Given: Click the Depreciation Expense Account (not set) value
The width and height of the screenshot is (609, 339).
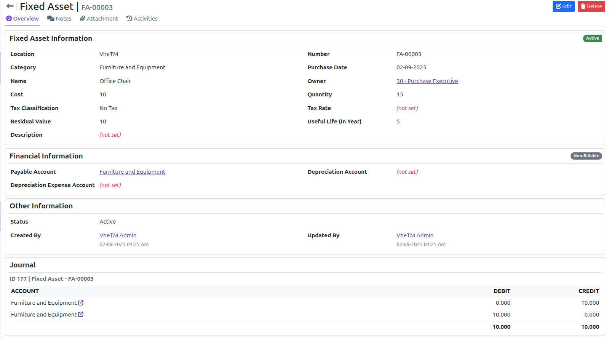Looking at the screenshot, I should tap(110, 185).
